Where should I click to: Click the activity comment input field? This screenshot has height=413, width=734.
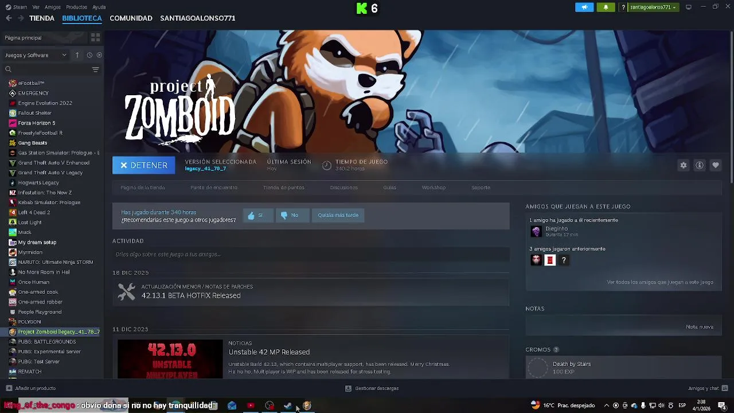[311, 254]
